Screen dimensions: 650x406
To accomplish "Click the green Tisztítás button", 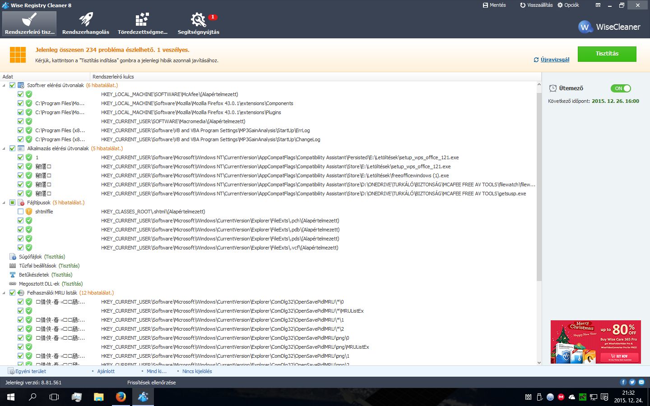I will 607,54.
